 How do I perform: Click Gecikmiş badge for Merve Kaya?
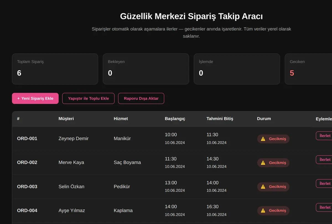(273, 163)
